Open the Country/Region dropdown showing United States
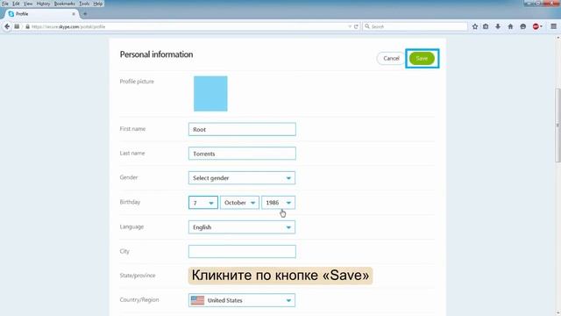This screenshot has width=561, height=316. point(242,300)
